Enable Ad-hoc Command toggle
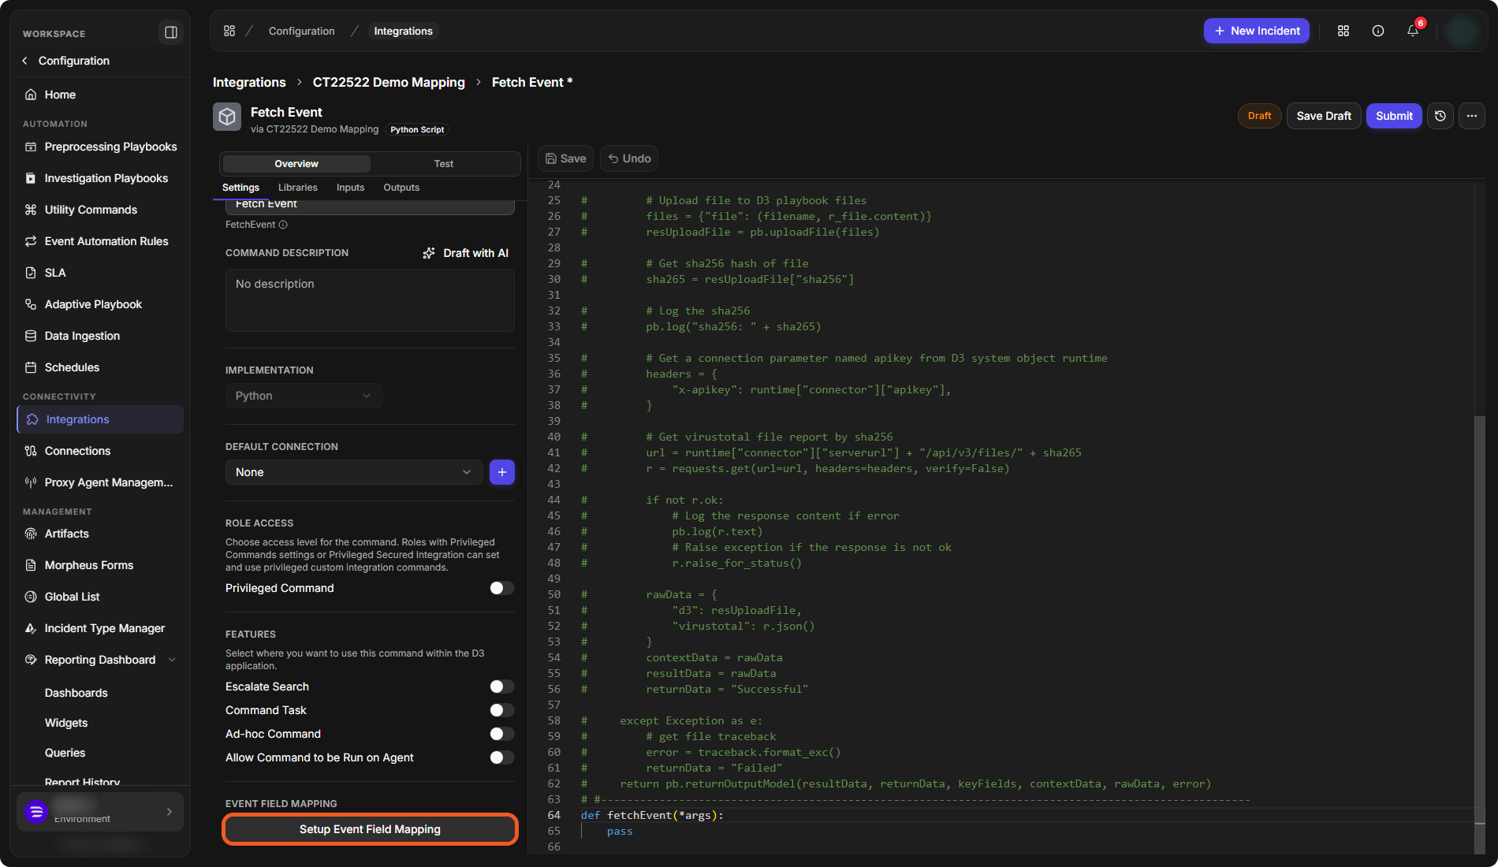The width and height of the screenshot is (1498, 867). [x=501, y=734]
